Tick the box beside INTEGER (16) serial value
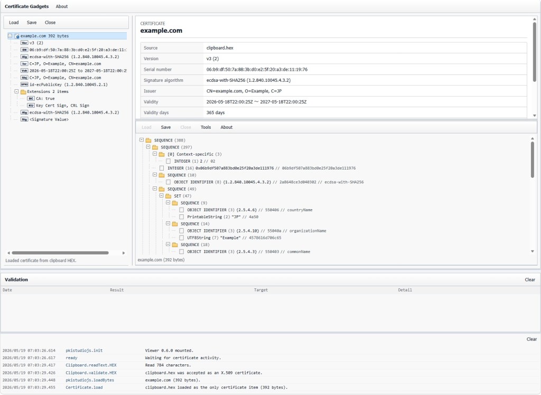This screenshot has height=395, width=541. tap(162, 168)
